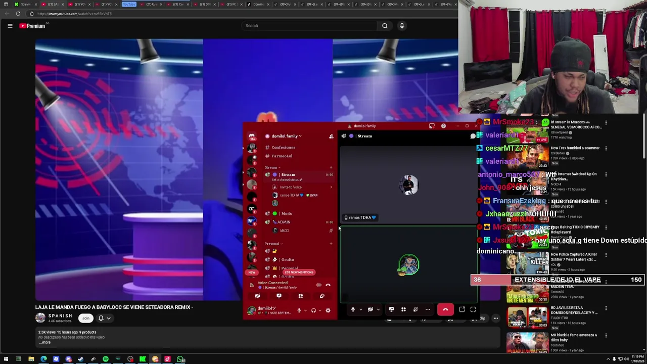
Task: Toggle camera in call control bar
Action: click(x=371, y=309)
